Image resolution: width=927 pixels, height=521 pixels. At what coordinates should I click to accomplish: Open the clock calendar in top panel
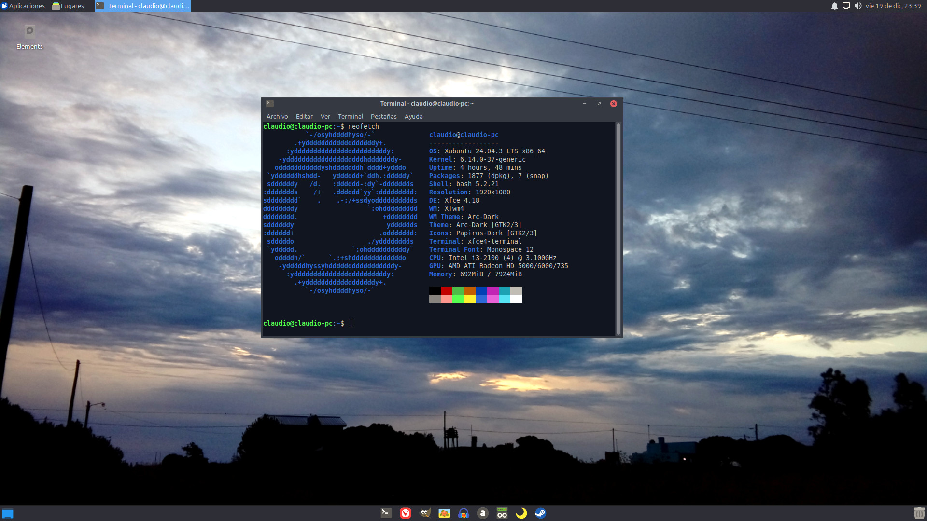[893, 6]
